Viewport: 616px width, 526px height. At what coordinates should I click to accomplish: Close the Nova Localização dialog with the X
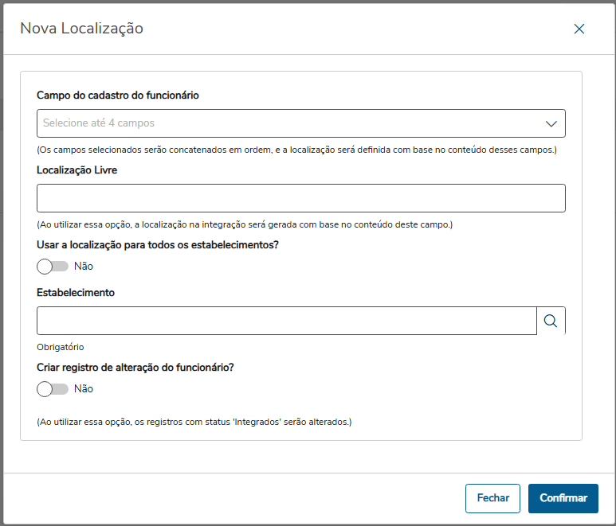(x=579, y=29)
